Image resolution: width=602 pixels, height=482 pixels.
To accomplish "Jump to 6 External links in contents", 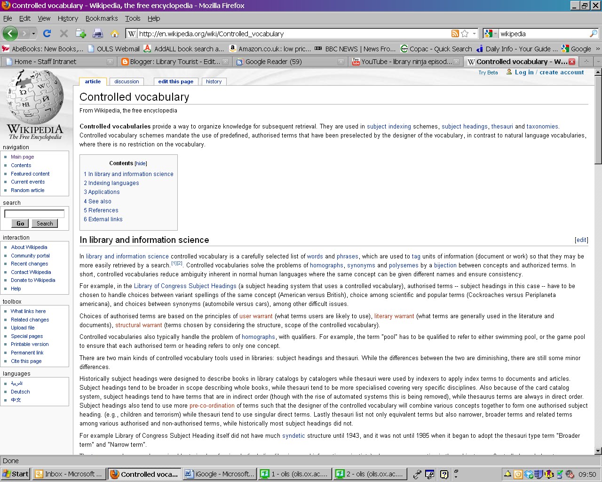I will [103, 219].
